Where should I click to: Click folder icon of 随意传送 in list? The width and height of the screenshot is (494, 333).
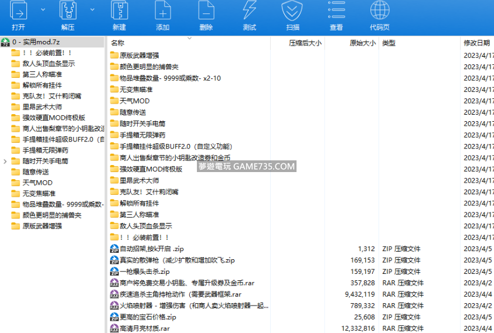[x=114, y=112]
